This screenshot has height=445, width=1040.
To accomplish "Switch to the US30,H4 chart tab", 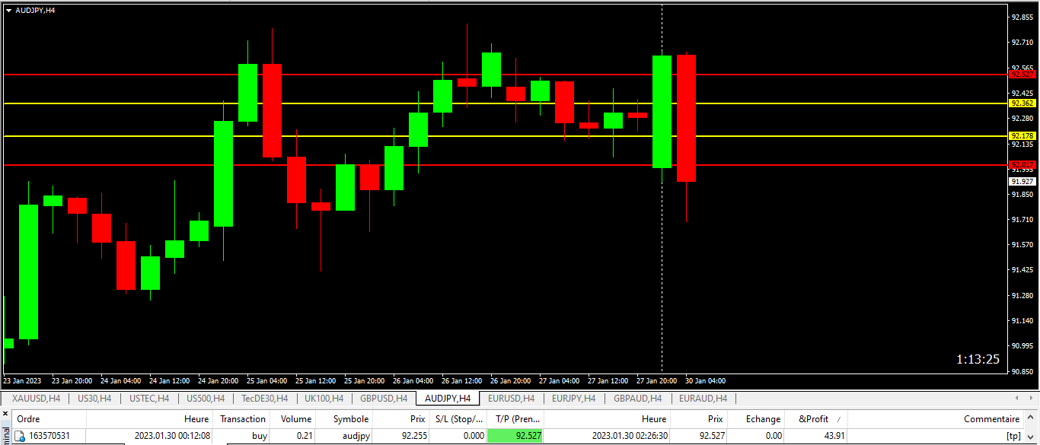I will click(94, 399).
